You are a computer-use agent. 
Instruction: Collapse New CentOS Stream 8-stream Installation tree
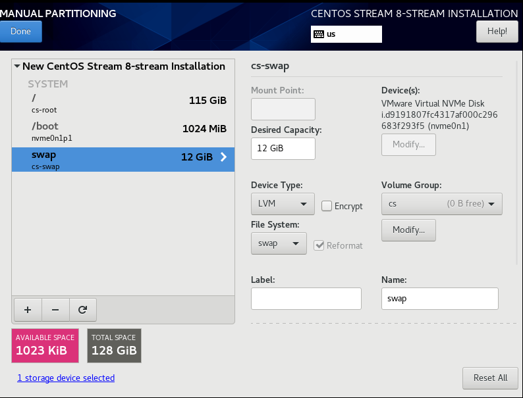coord(17,66)
